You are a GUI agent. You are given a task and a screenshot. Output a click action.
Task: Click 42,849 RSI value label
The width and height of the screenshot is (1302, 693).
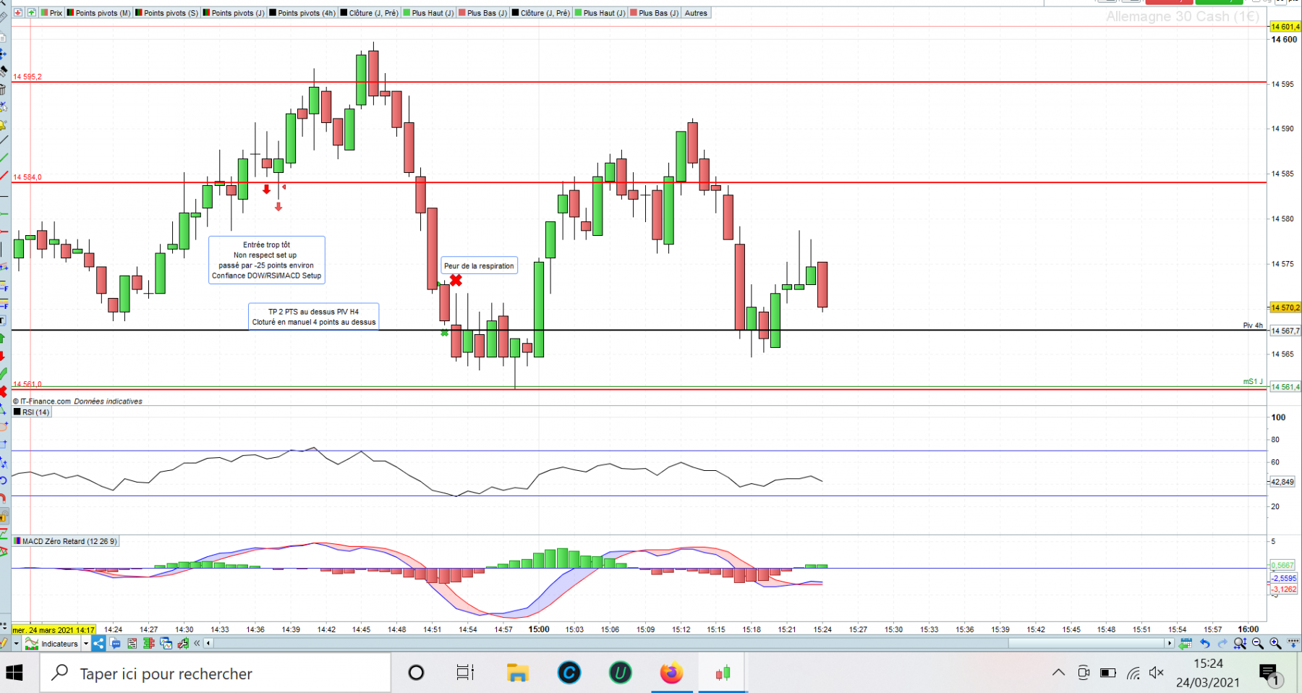[x=1282, y=482]
